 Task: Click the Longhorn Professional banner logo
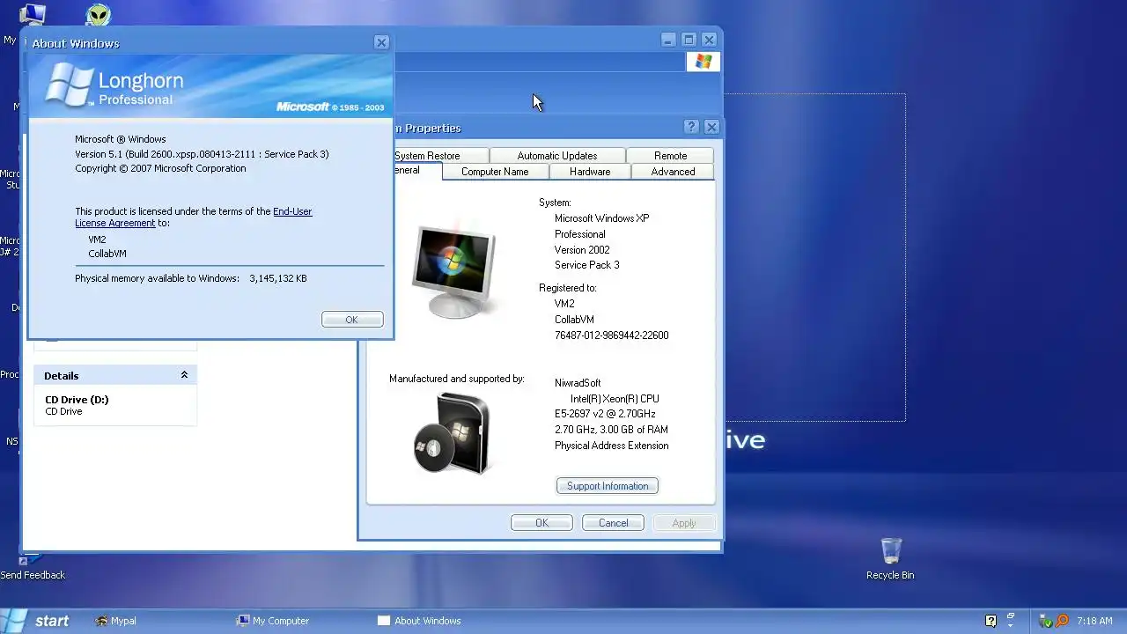point(114,86)
